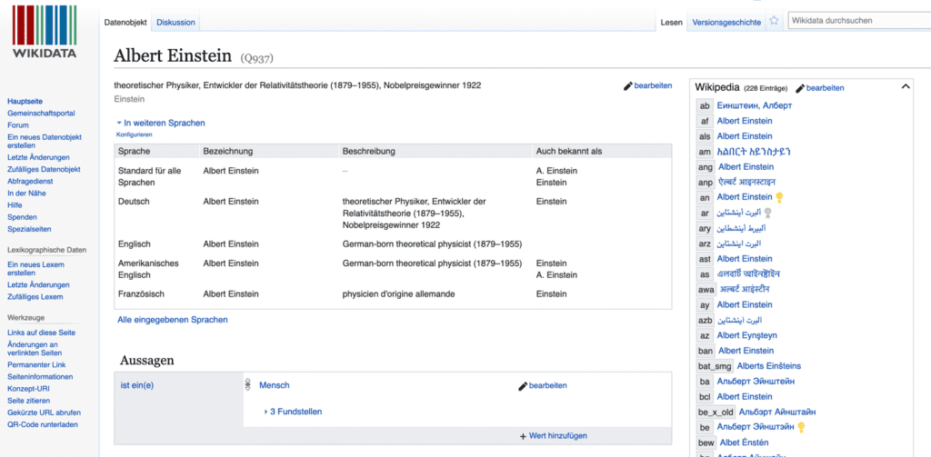Click featured badge next to ar entry
Screen dimensions: 931x457
click(767, 213)
